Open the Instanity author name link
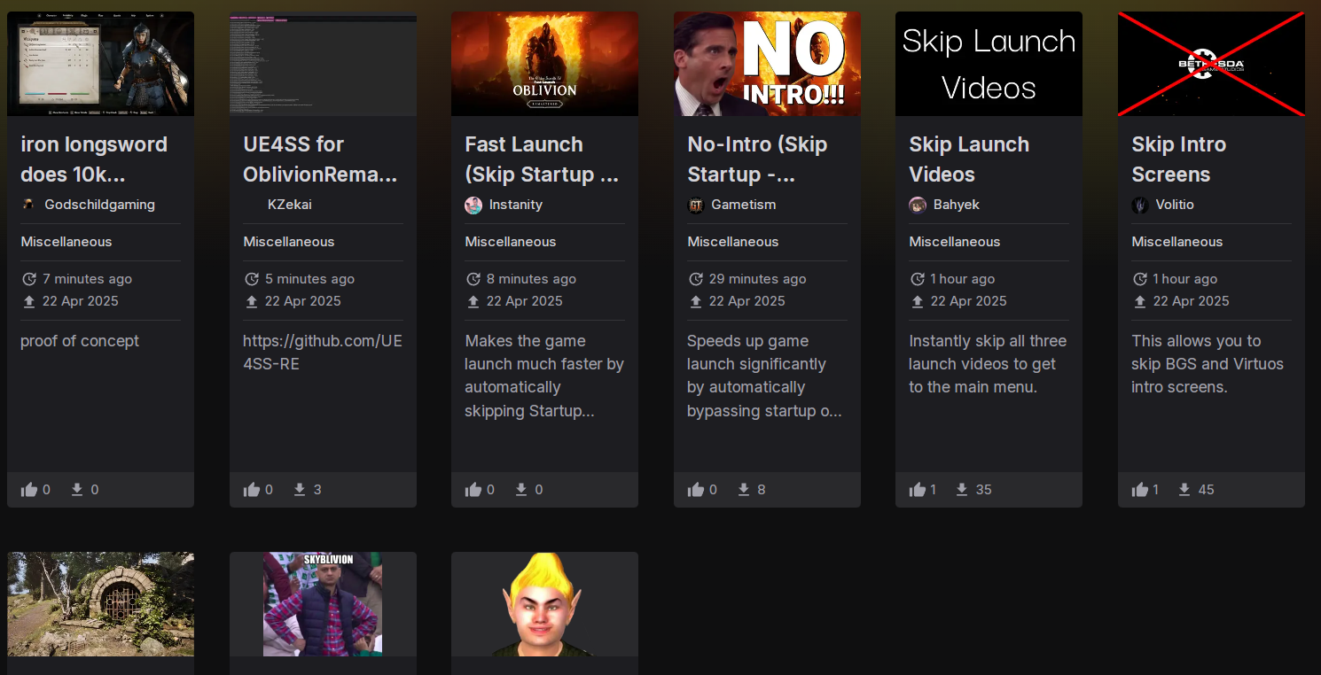Image resolution: width=1321 pixels, height=675 pixels. coord(516,205)
